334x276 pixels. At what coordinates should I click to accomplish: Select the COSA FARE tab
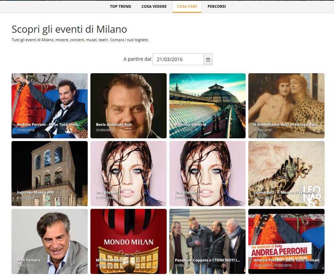187,6
